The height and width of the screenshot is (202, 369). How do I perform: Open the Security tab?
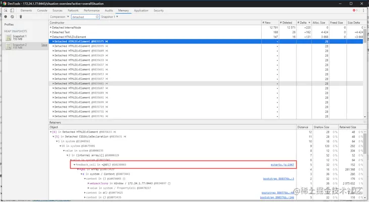point(159,11)
